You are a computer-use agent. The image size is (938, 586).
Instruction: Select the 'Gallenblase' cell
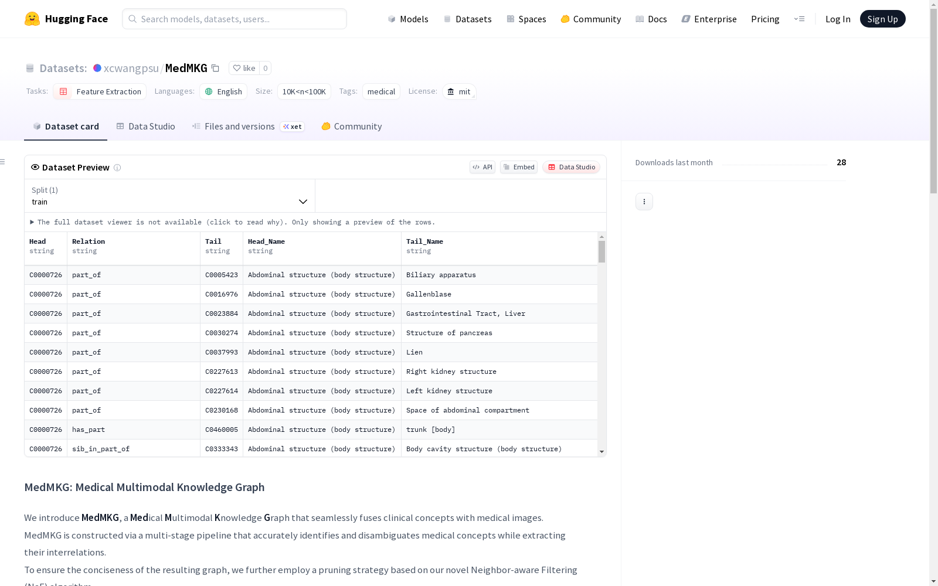pyautogui.click(x=499, y=294)
